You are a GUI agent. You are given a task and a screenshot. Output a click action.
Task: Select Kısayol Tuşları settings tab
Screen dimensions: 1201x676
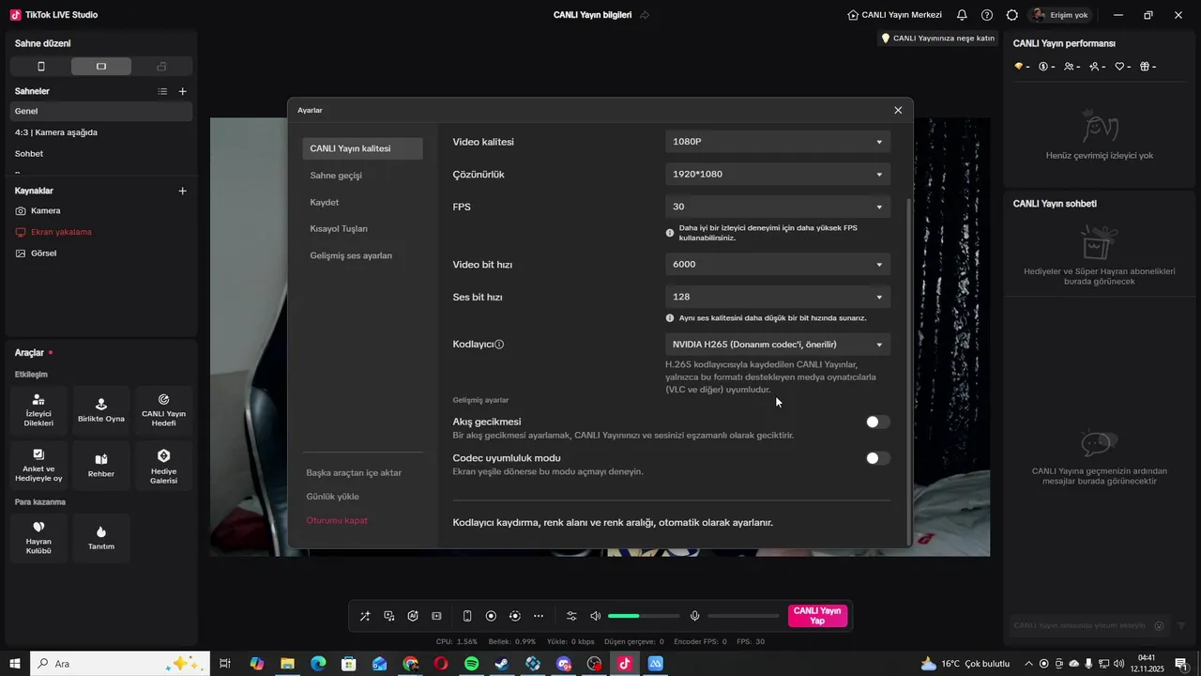pos(339,229)
